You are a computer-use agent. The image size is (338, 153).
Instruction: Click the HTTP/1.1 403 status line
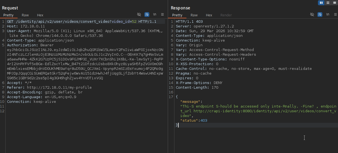[x=189, y=21]
